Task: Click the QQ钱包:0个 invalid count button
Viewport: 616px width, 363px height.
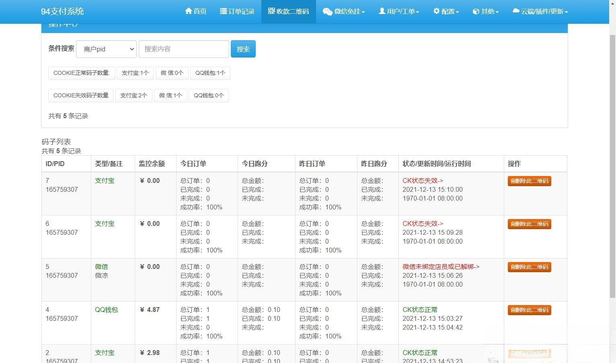Action: click(x=209, y=96)
